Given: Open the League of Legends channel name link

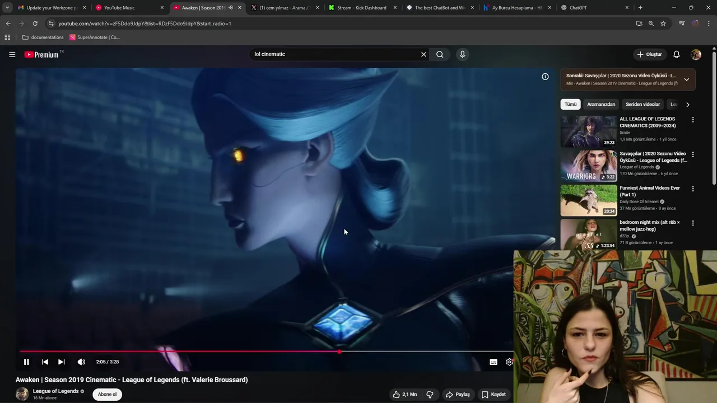Looking at the screenshot, I should [x=55, y=391].
